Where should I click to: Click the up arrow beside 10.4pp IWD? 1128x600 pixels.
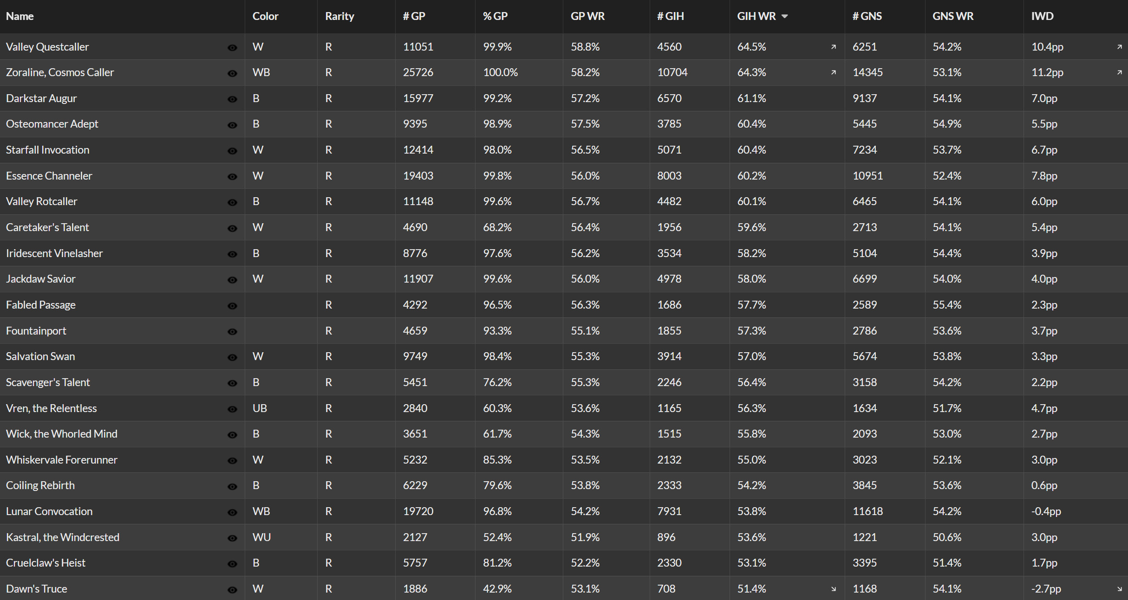[1120, 47]
